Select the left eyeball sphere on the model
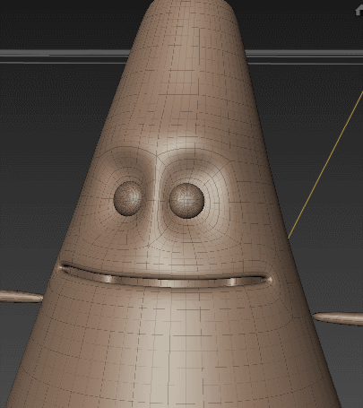The height and width of the screenshot is (408, 363). point(127,198)
